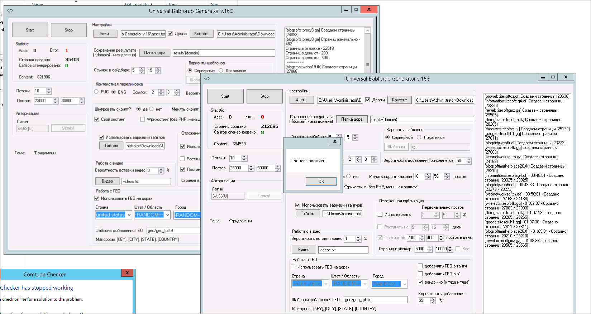Select 'РУС' radio in back window
Image resolution: width=591 pixels, height=314 pixels.
[x=96, y=92]
